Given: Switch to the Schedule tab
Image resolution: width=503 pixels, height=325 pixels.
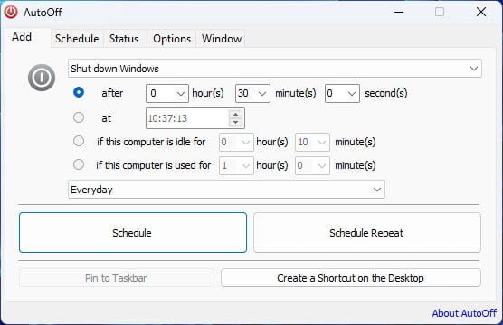Looking at the screenshot, I should tap(77, 39).
